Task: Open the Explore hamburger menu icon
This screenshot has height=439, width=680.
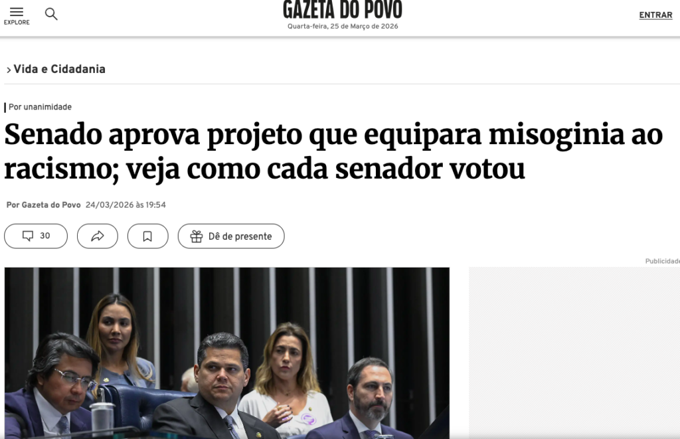Action: (x=17, y=12)
